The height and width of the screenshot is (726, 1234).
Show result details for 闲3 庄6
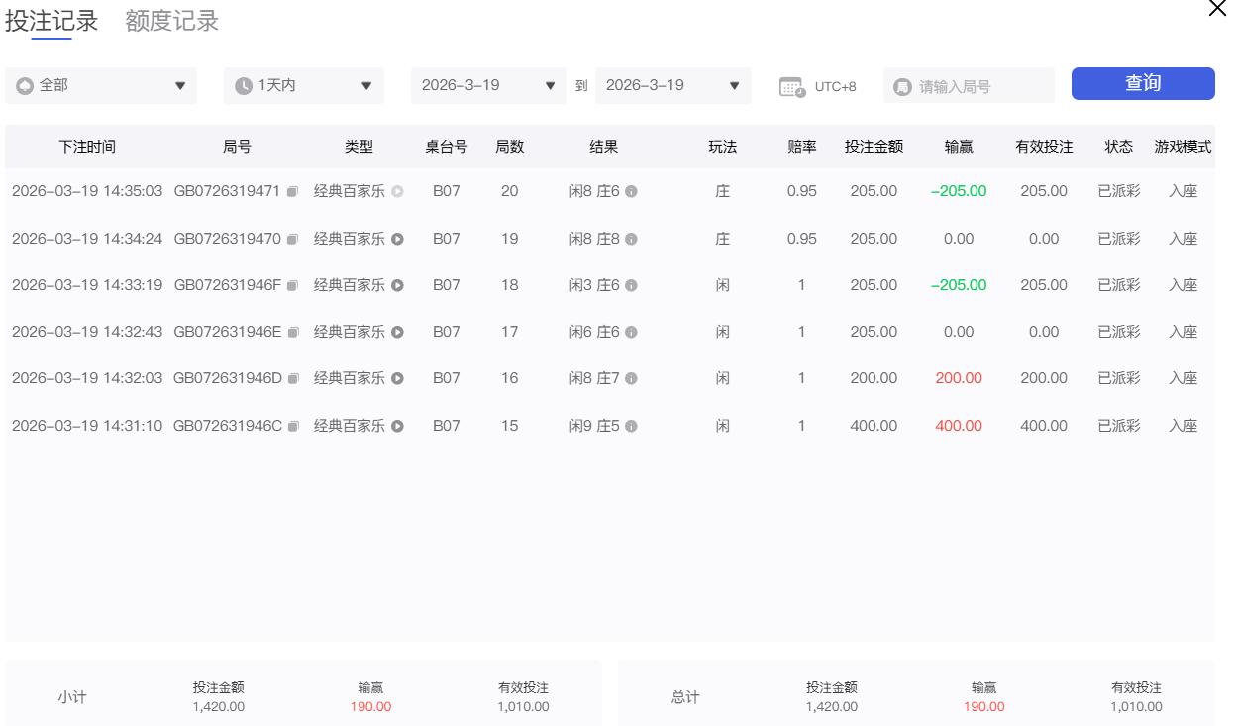[x=631, y=286]
